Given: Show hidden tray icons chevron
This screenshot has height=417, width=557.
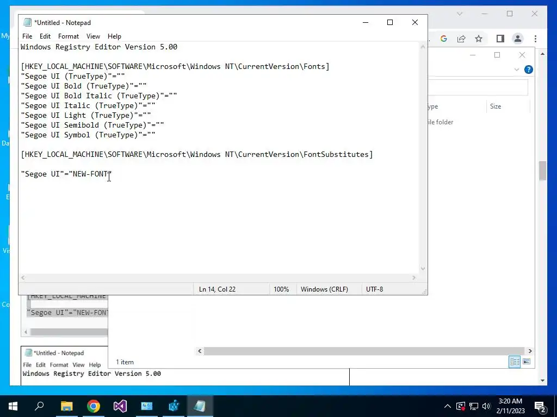Looking at the screenshot, I should pos(448,406).
